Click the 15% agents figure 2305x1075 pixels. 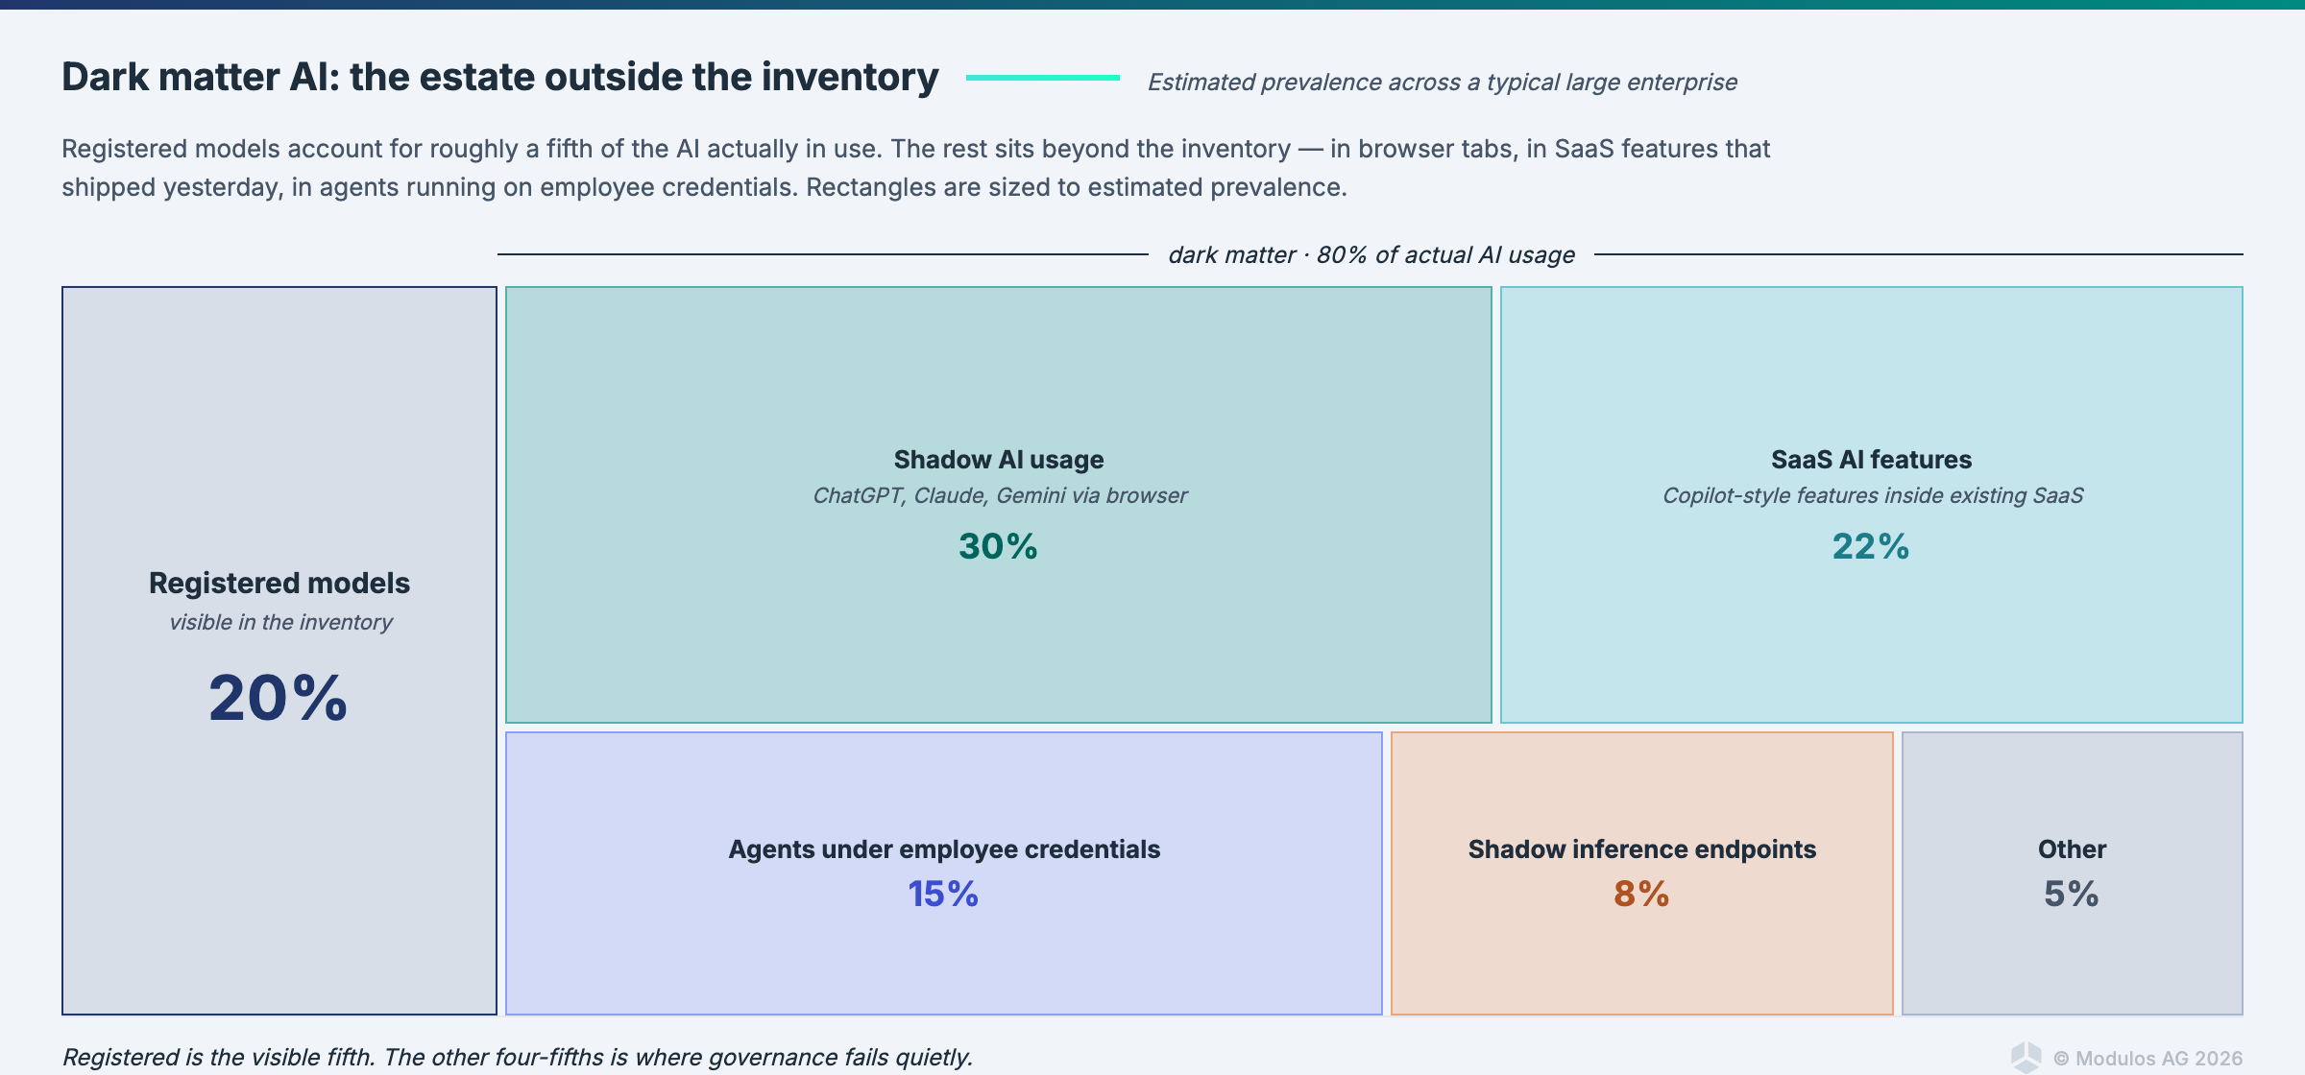(x=943, y=894)
